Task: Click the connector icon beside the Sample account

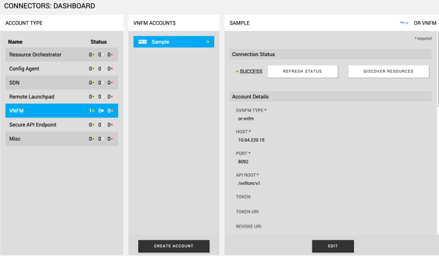Action: pos(142,42)
